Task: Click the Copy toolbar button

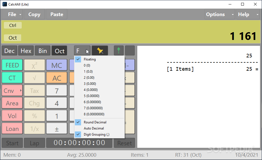Action: pyautogui.click(x=35, y=14)
